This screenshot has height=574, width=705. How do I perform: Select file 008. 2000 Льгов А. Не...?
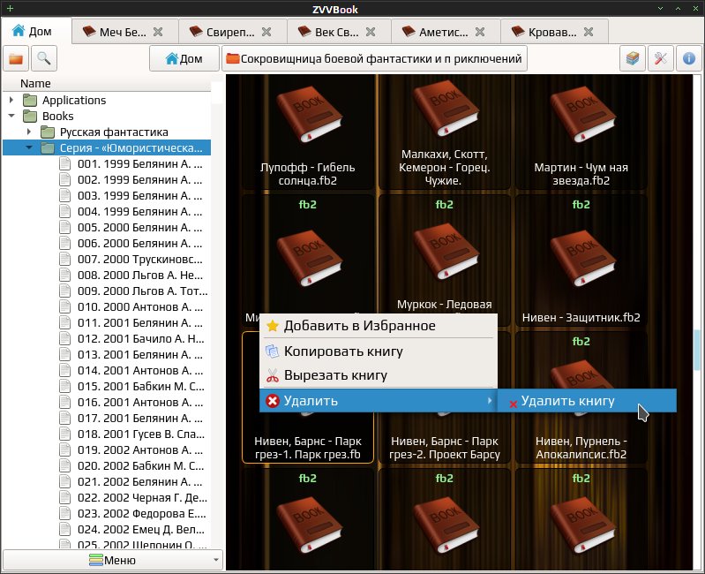[139, 275]
